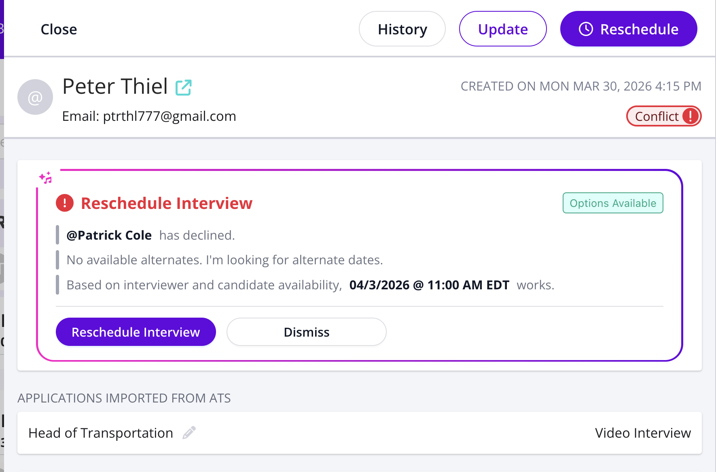This screenshot has width=716, height=472.
Task: Open the Head of Transportation application
Action: click(x=101, y=433)
